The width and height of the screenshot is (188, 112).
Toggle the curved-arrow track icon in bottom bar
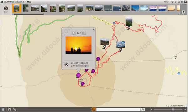tap(15, 110)
